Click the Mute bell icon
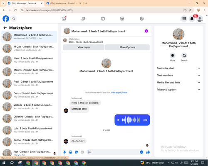The height and width of the screenshot is (166, 208). (173, 56)
